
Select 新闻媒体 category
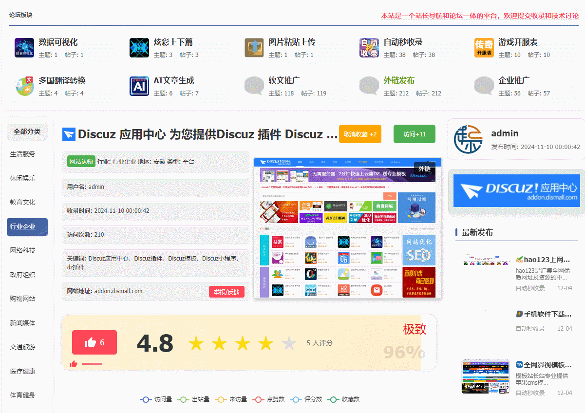click(x=23, y=323)
